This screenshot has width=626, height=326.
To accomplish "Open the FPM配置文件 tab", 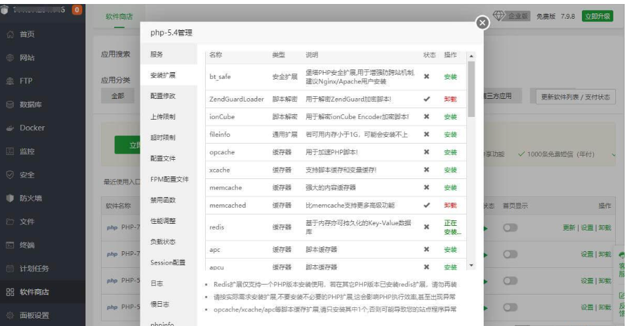I will click(x=169, y=179).
